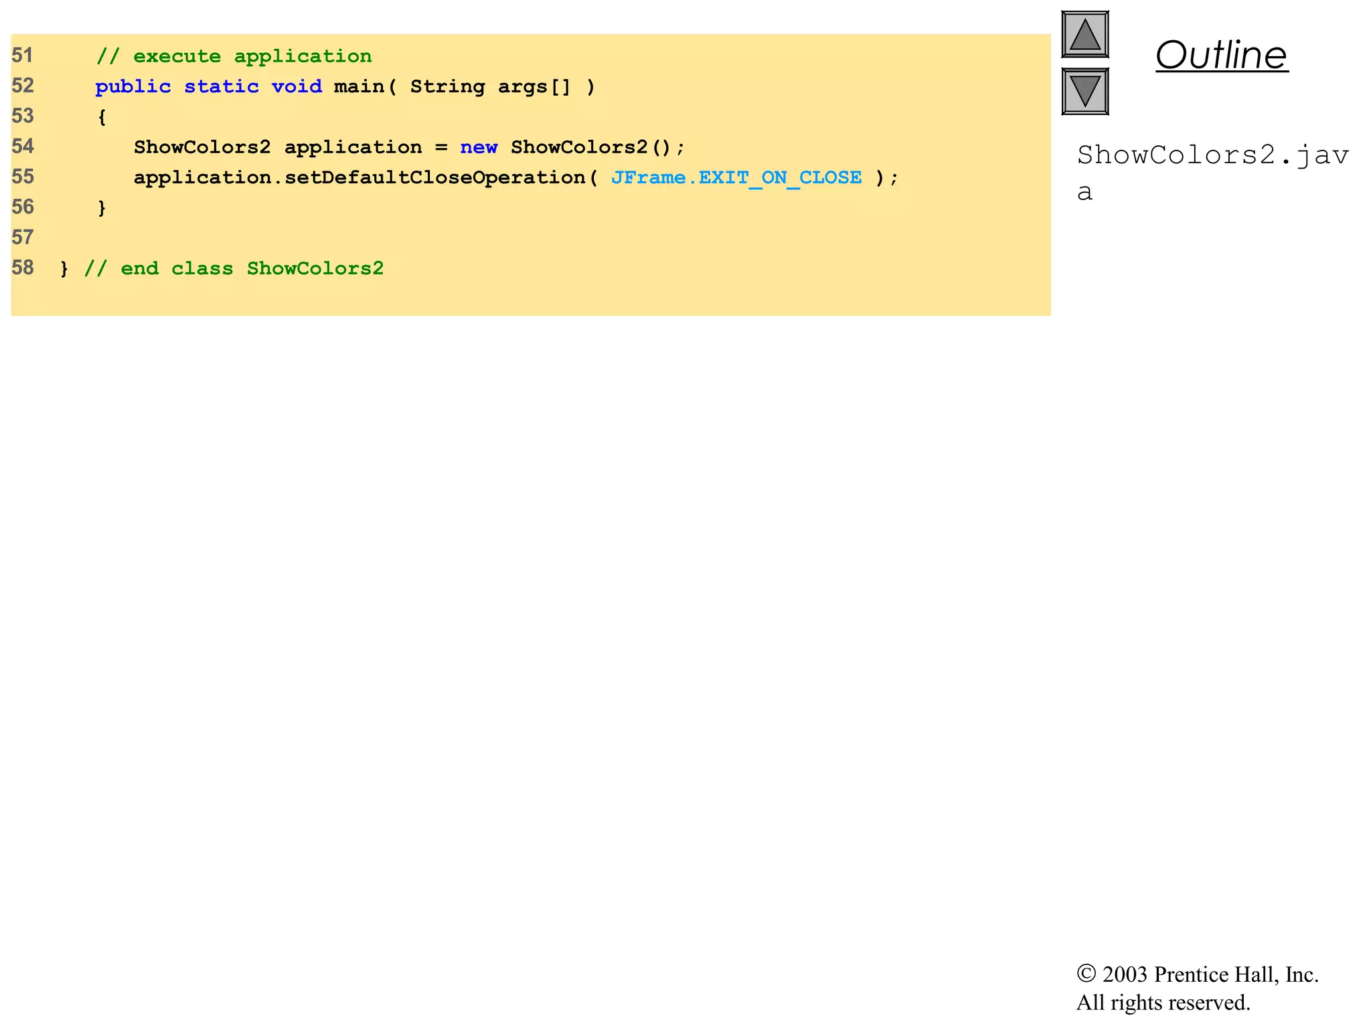Click the '© 2003 Prentice Hall, Inc.' copyright text
The height and width of the screenshot is (1028, 1371).
(1198, 974)
